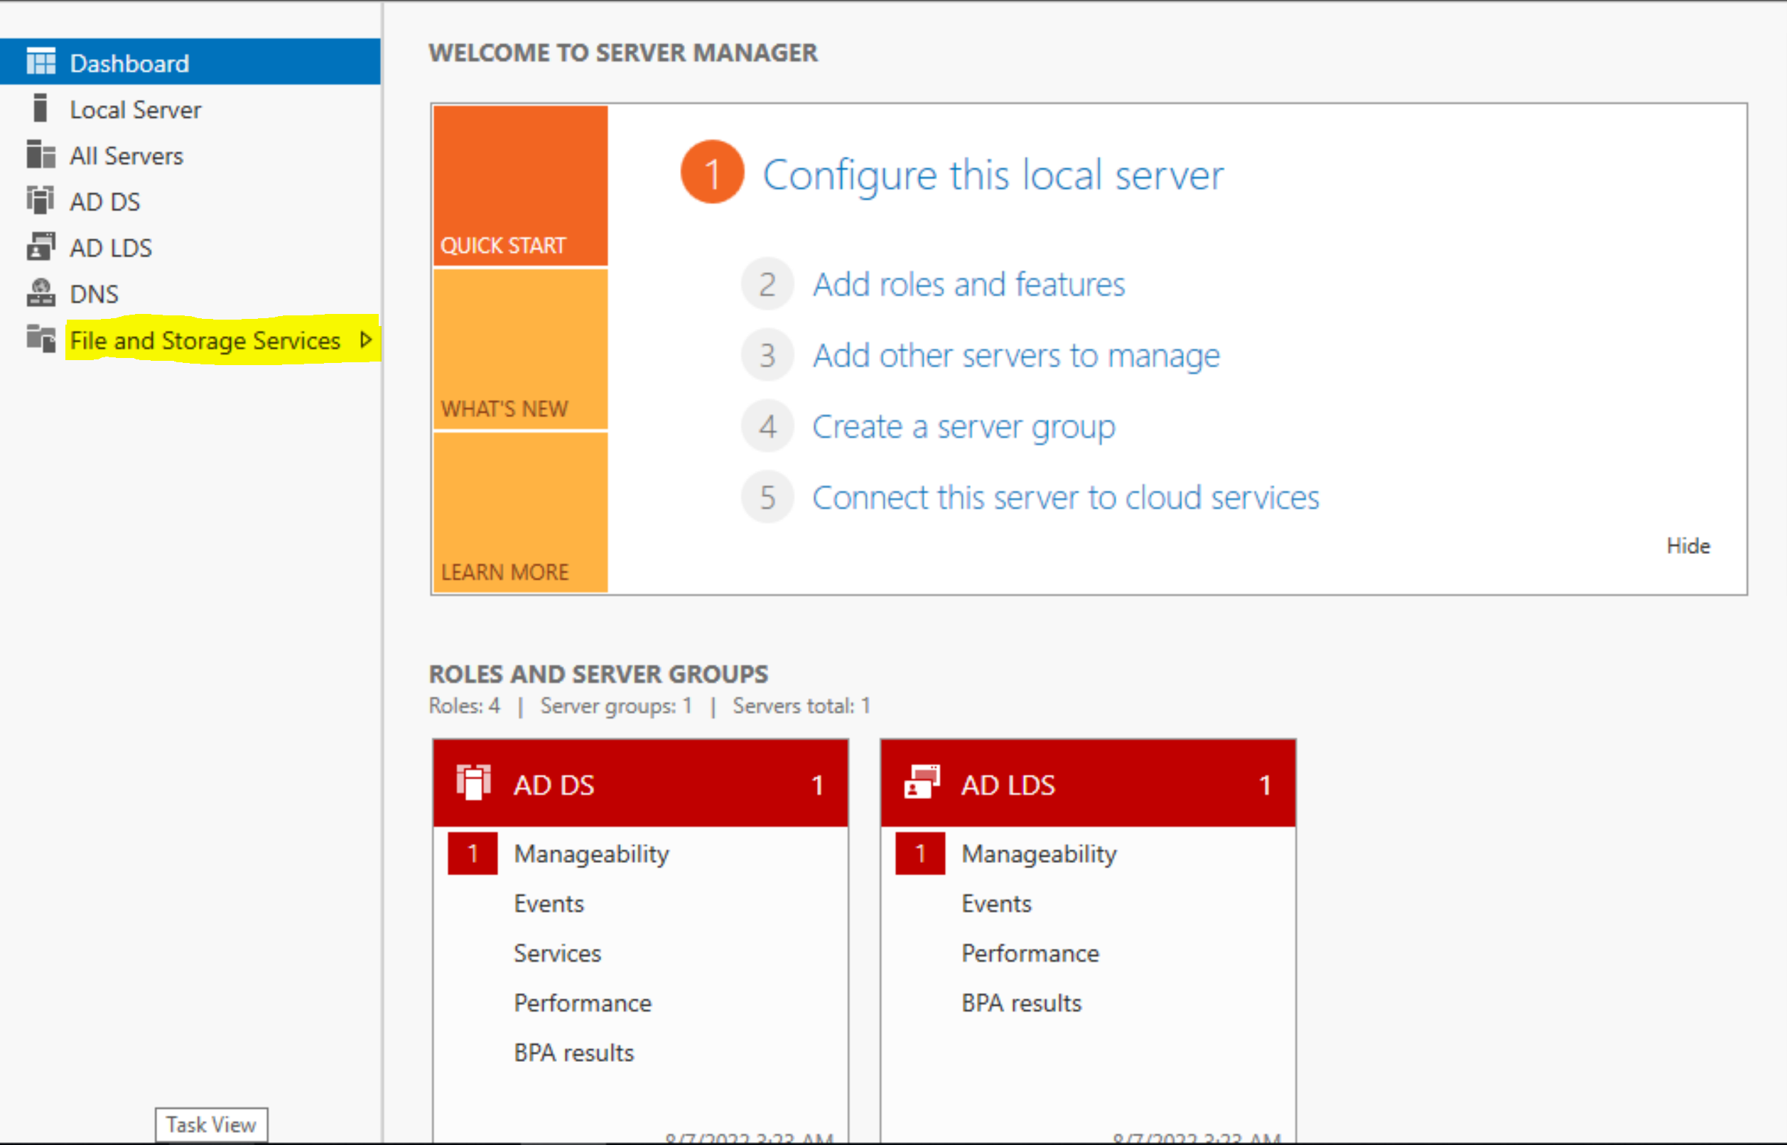Click Configure this local server link
Image resolution: width=1787 pixels, height=1145 pixels.
point(993,176)
